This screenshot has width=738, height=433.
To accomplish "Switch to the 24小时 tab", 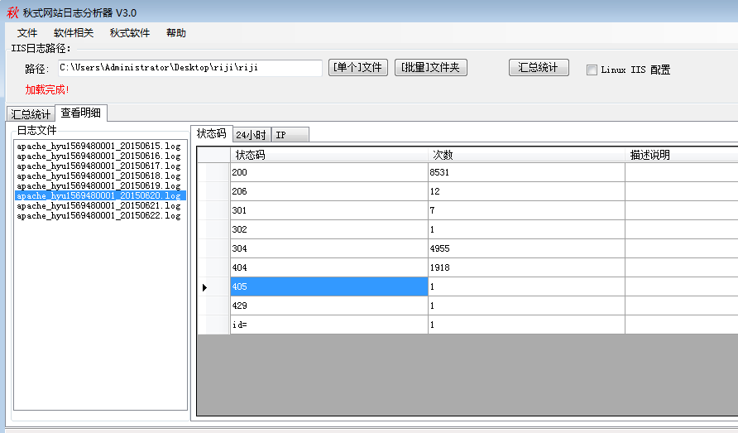I will pos(250,135).
